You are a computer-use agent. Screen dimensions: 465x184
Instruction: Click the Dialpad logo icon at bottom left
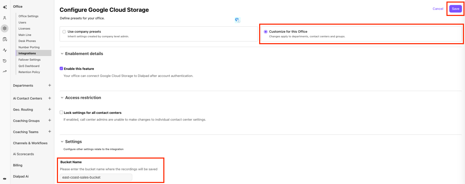click(5, 179)
